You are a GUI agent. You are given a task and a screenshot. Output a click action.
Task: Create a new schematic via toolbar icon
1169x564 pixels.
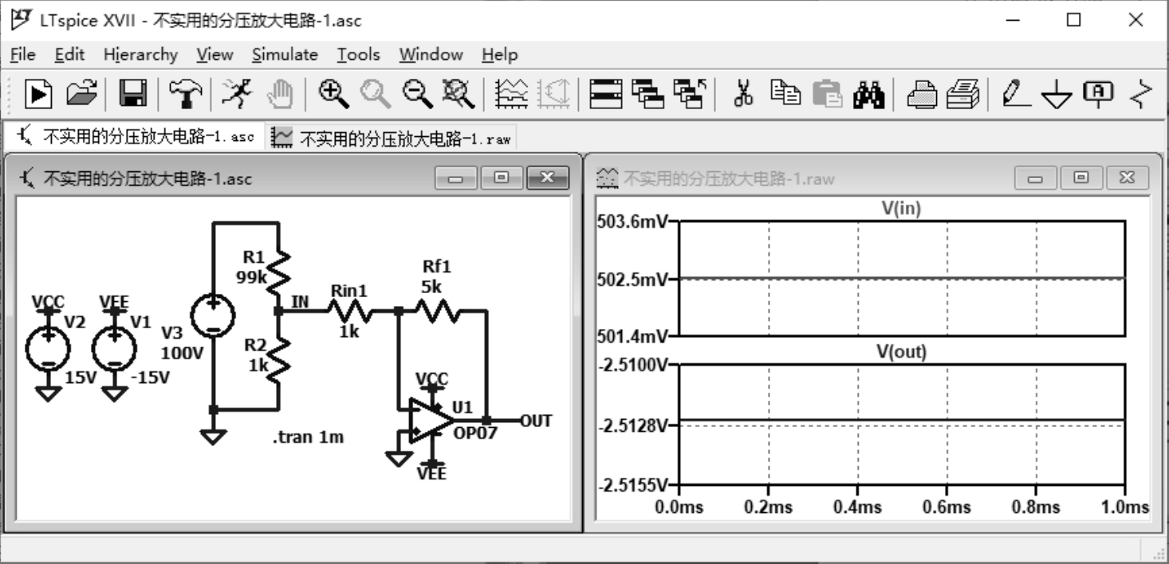(x=37, y=94)
